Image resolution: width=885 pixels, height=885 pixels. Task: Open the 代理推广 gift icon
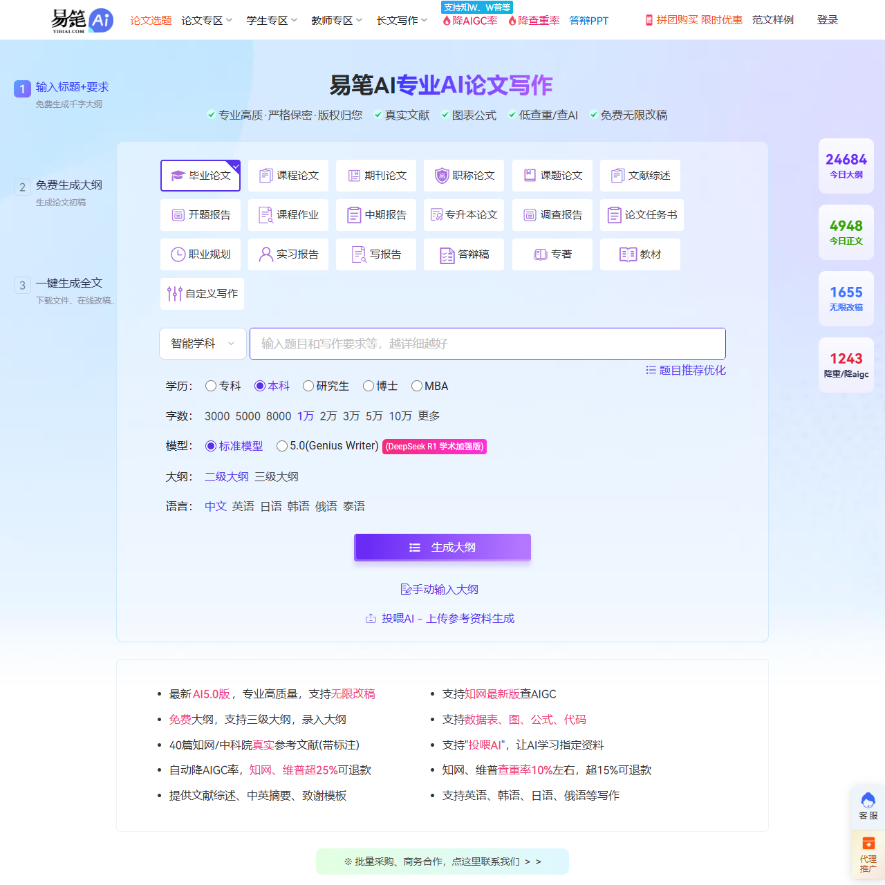point(868,844)
